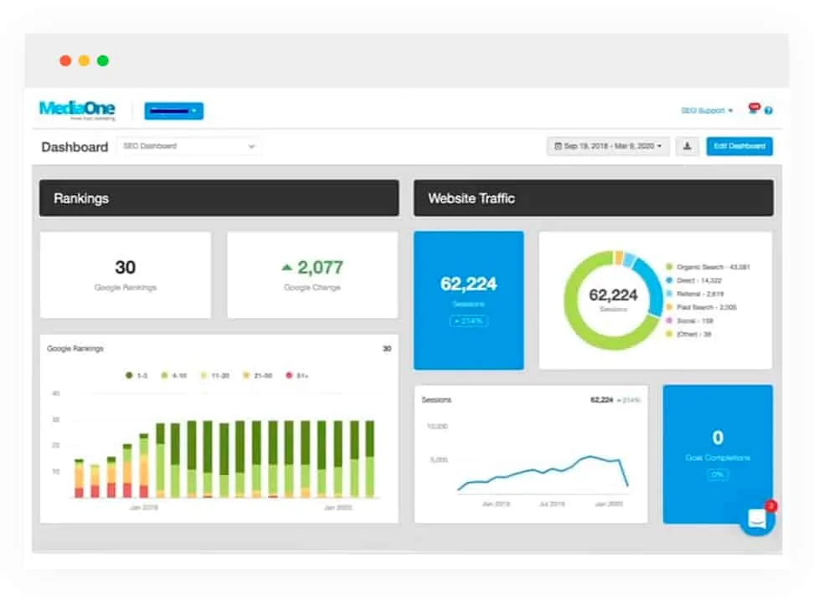Screen dimensions: 814x599
Task: Toggle the 11-20 rankings legend item
Action: tap(215, 376)
